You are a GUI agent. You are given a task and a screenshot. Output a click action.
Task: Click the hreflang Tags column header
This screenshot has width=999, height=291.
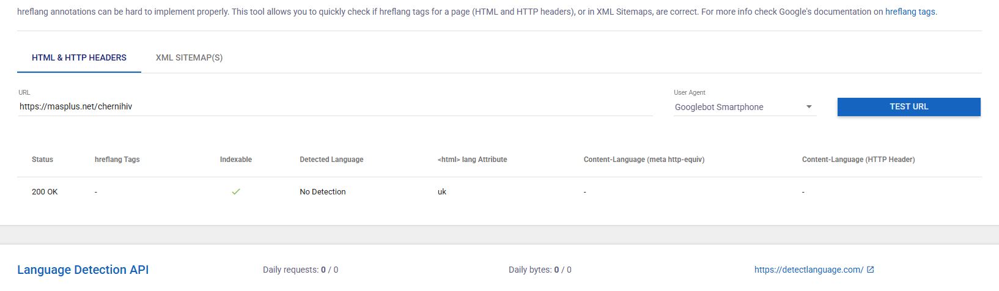[117, 160]
